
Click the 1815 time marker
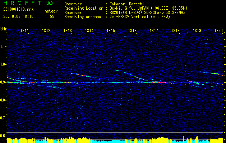click(111, 31)
